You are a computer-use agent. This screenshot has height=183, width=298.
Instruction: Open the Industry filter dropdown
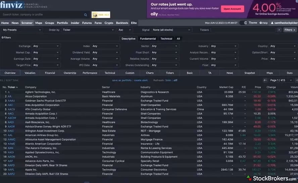click(224, 46)
